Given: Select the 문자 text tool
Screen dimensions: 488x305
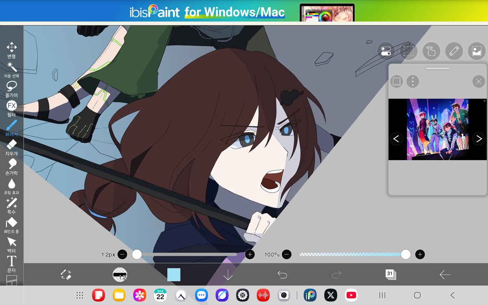Looking at the screenshot, I should (11, 264).
